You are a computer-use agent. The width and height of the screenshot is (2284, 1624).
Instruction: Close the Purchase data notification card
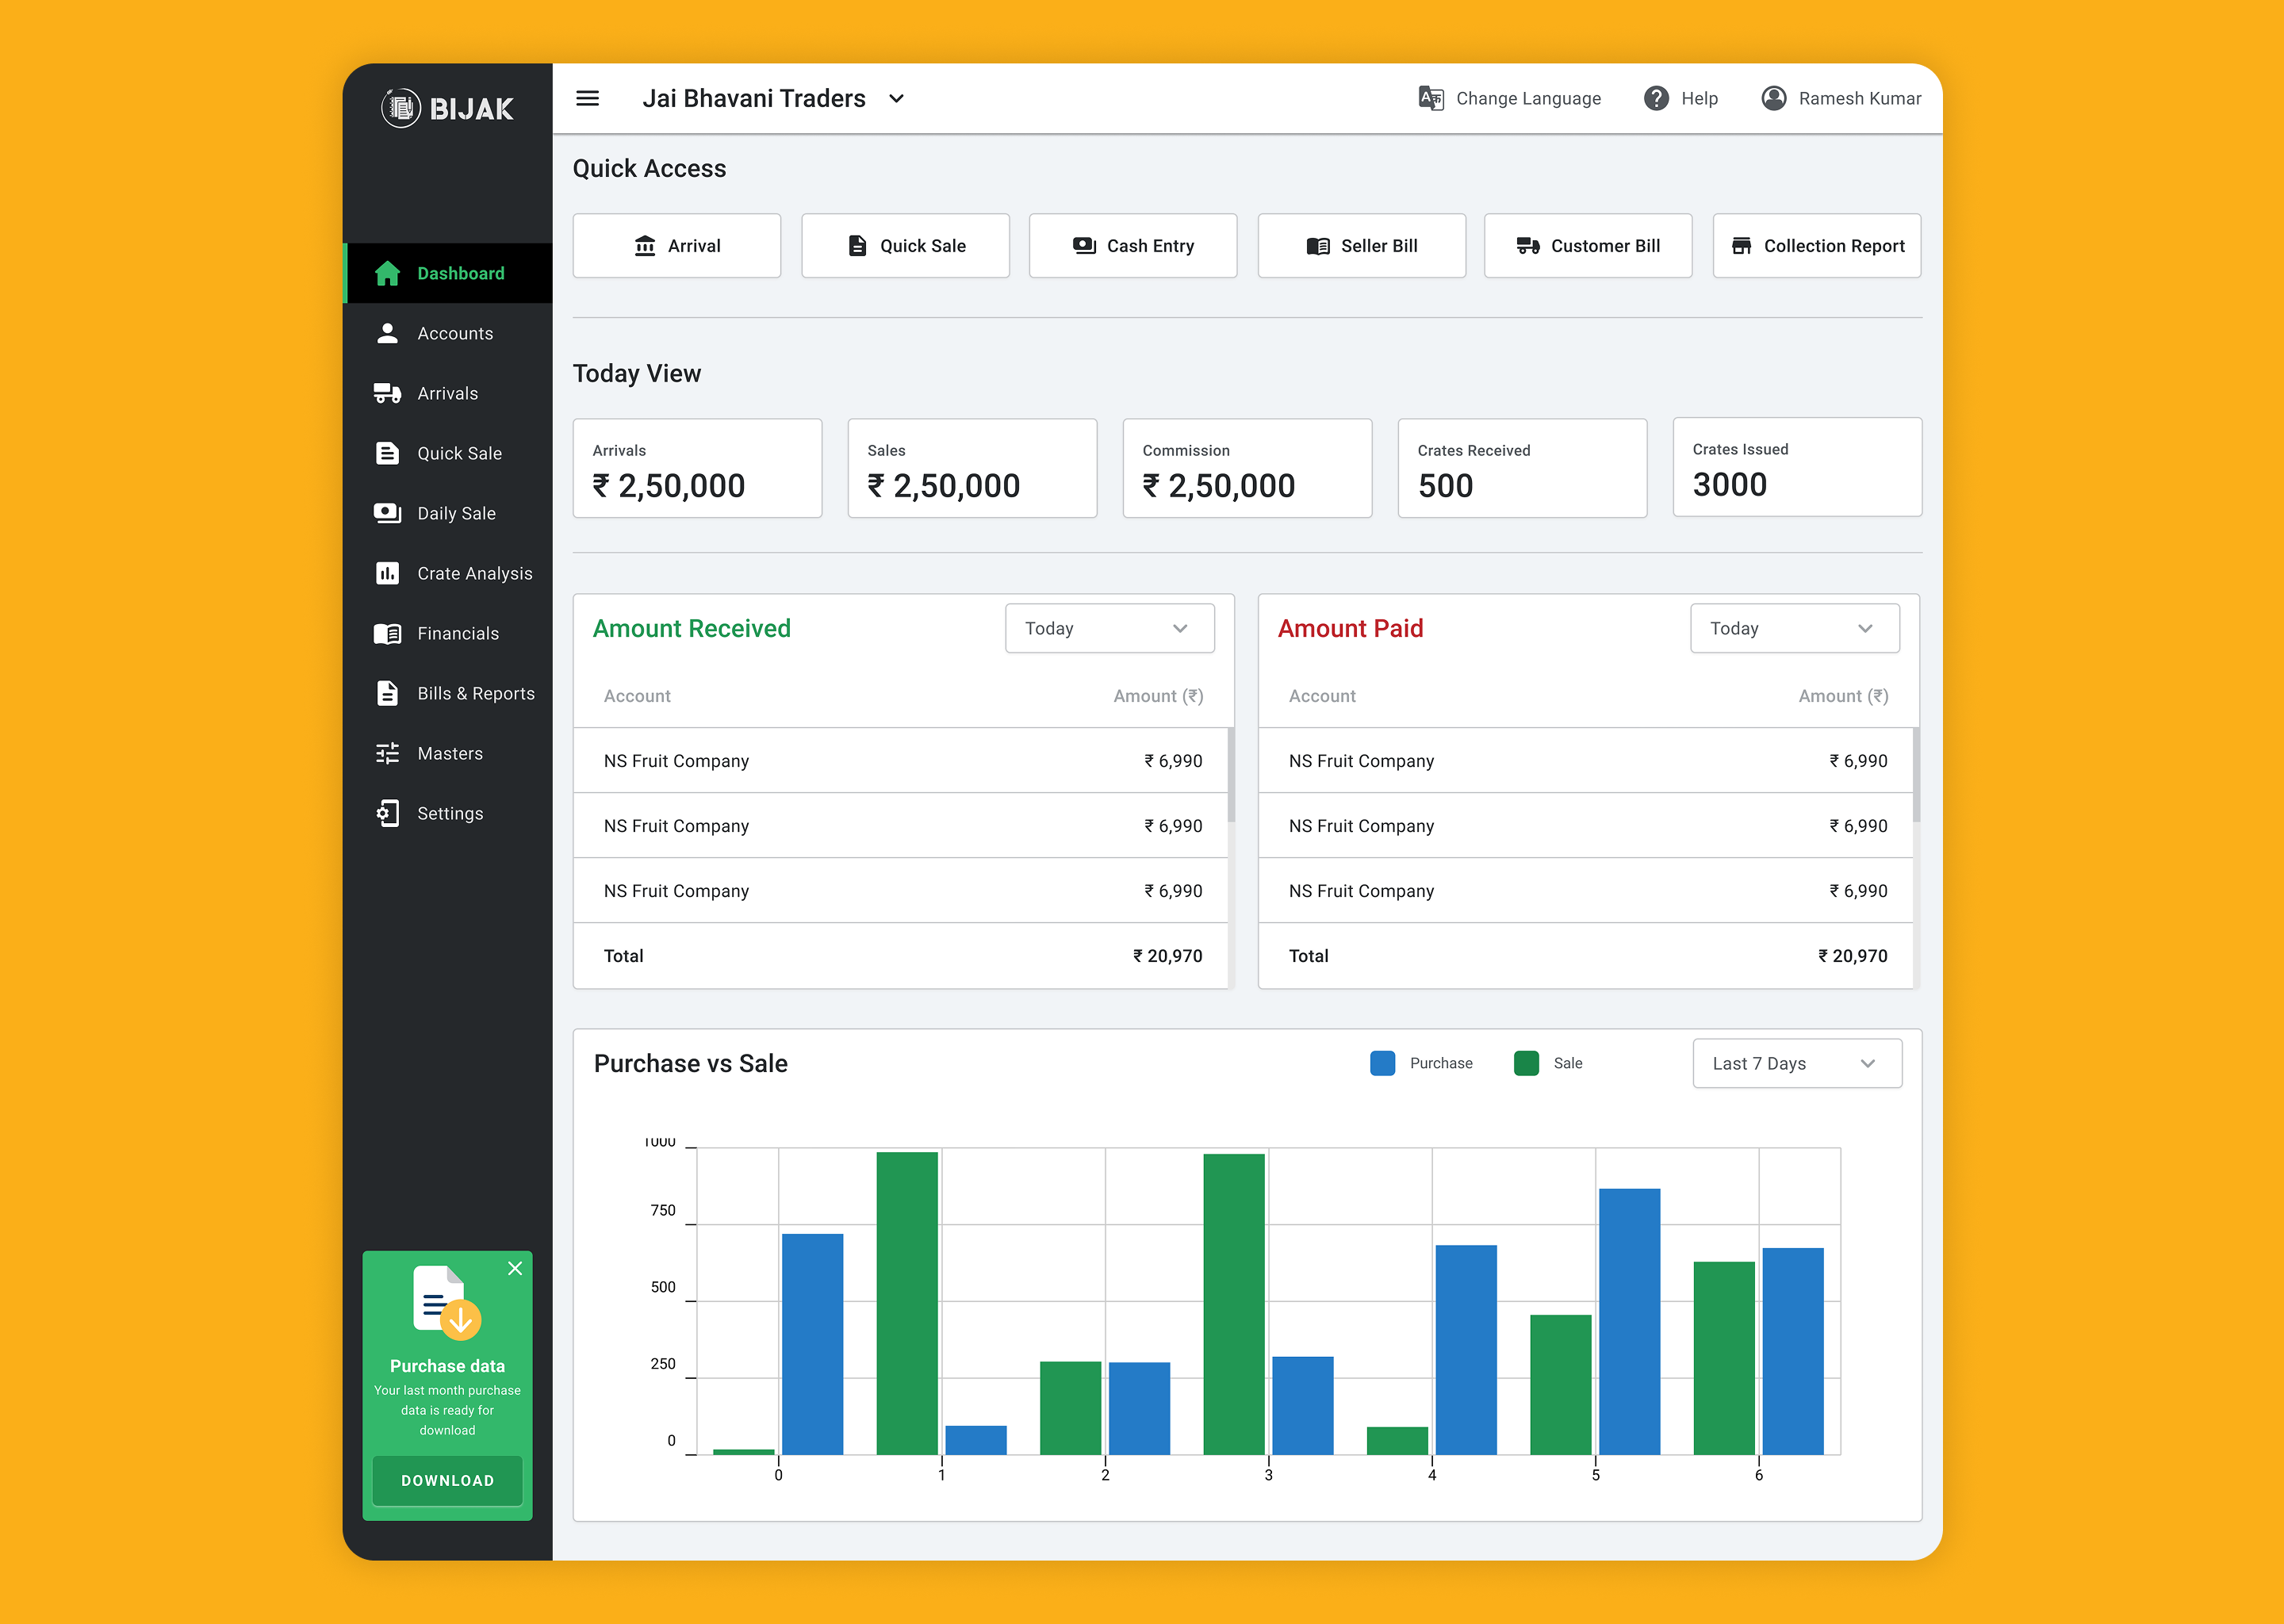click(x=515, y=1268)
